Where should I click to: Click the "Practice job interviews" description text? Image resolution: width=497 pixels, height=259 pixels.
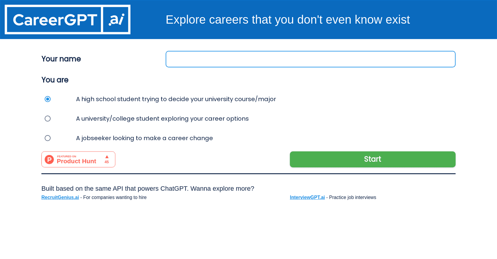tap(351, 197)
